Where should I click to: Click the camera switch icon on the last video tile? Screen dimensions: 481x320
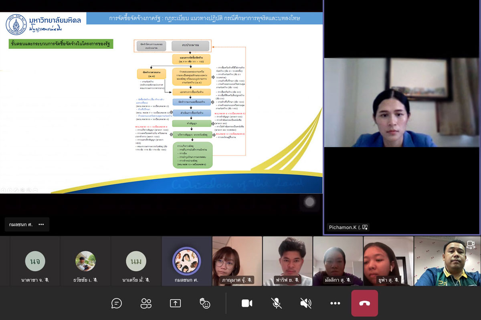click(x=471, y=244)
